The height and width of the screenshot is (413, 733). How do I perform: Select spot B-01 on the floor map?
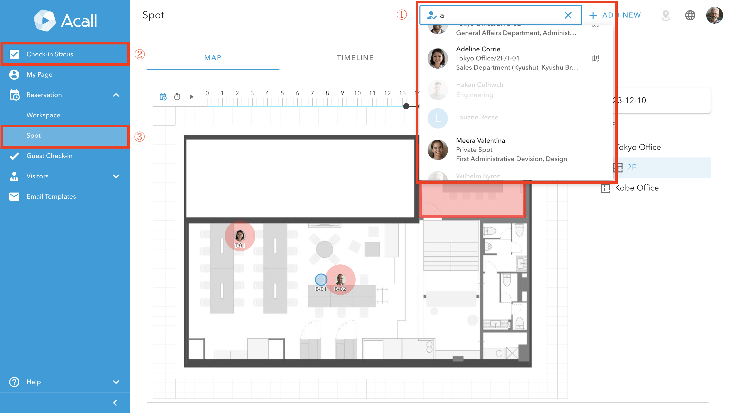point(321,280)
